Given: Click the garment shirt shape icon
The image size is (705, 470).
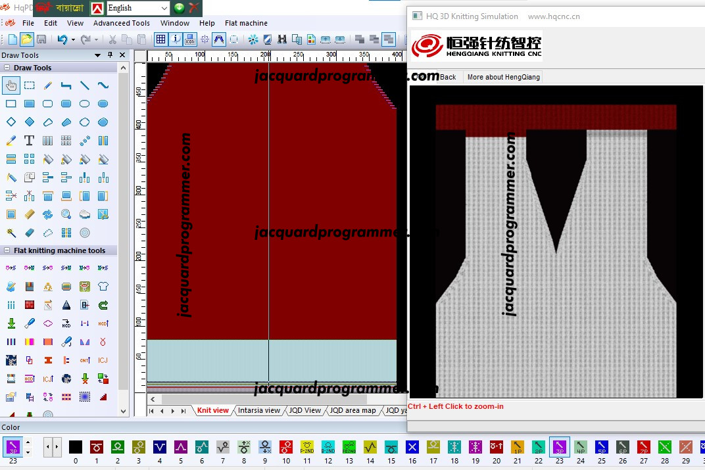Looking at the screenshot, I should [103, 286].
